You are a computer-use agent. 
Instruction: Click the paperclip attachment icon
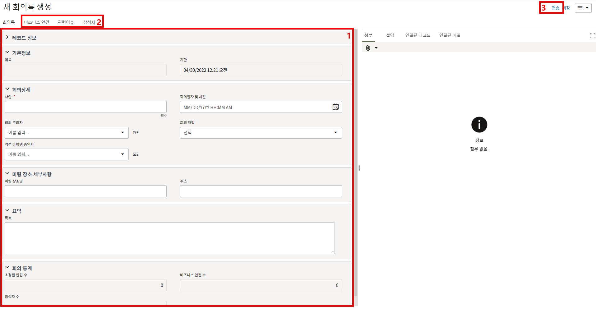368,48
